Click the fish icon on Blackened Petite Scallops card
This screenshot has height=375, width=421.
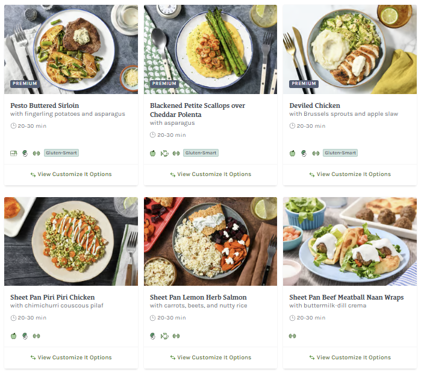(x=164, y=153)
